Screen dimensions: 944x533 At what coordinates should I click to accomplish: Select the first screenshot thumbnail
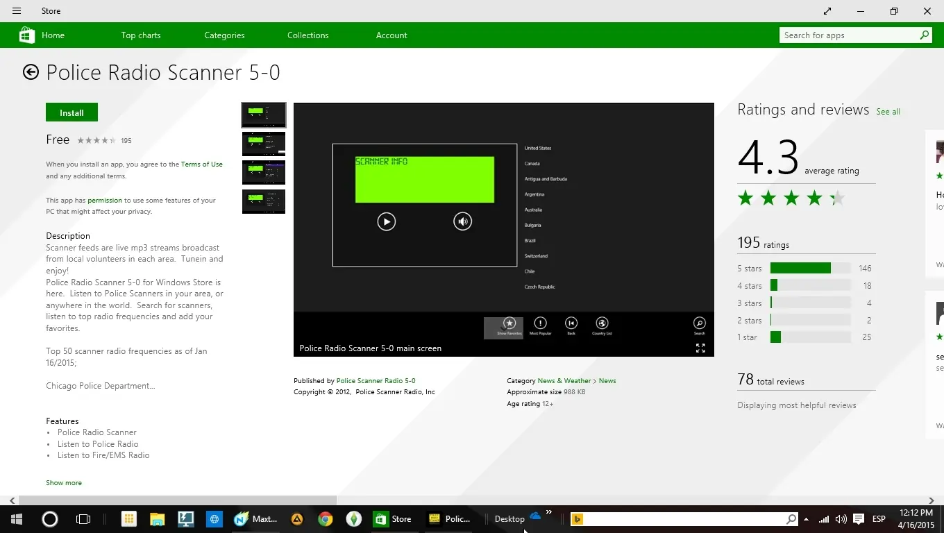click(264, 115)
